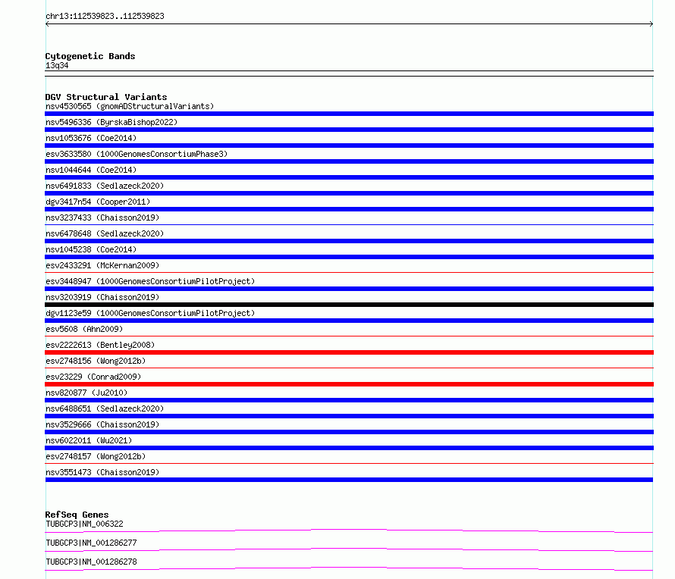675x579 pixels.
Task: Click the black bar under nsv3203919
Action: [x=349, y=305]
